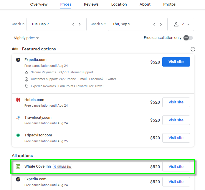The width and height of the screenshot is (205, 190).
Task: Go to the Location tab
Action: (x=119, y=4)
